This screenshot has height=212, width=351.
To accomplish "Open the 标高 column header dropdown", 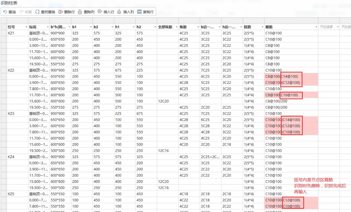I will [48, 27].
